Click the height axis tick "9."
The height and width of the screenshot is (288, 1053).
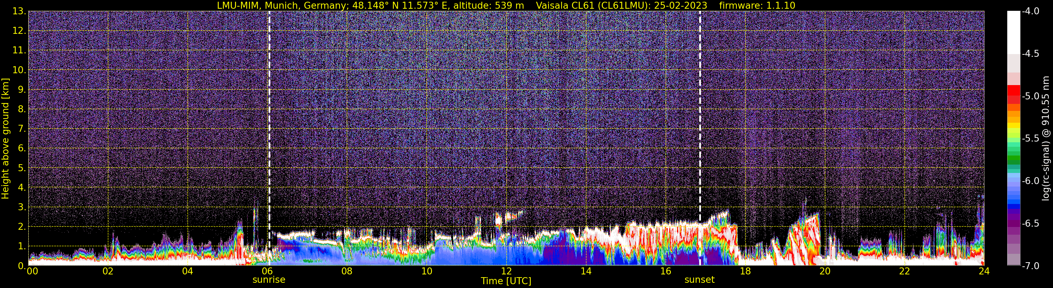(22, 90)
